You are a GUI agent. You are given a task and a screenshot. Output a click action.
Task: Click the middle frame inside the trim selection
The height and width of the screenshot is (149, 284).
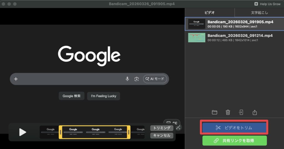[x=95, y=132]
